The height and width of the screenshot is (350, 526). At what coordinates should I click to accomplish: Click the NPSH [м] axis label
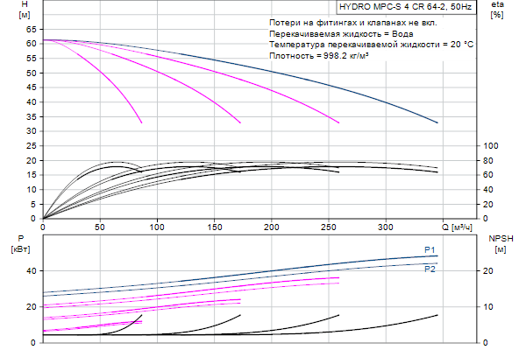pyautogui.click(x=500, y=244)
